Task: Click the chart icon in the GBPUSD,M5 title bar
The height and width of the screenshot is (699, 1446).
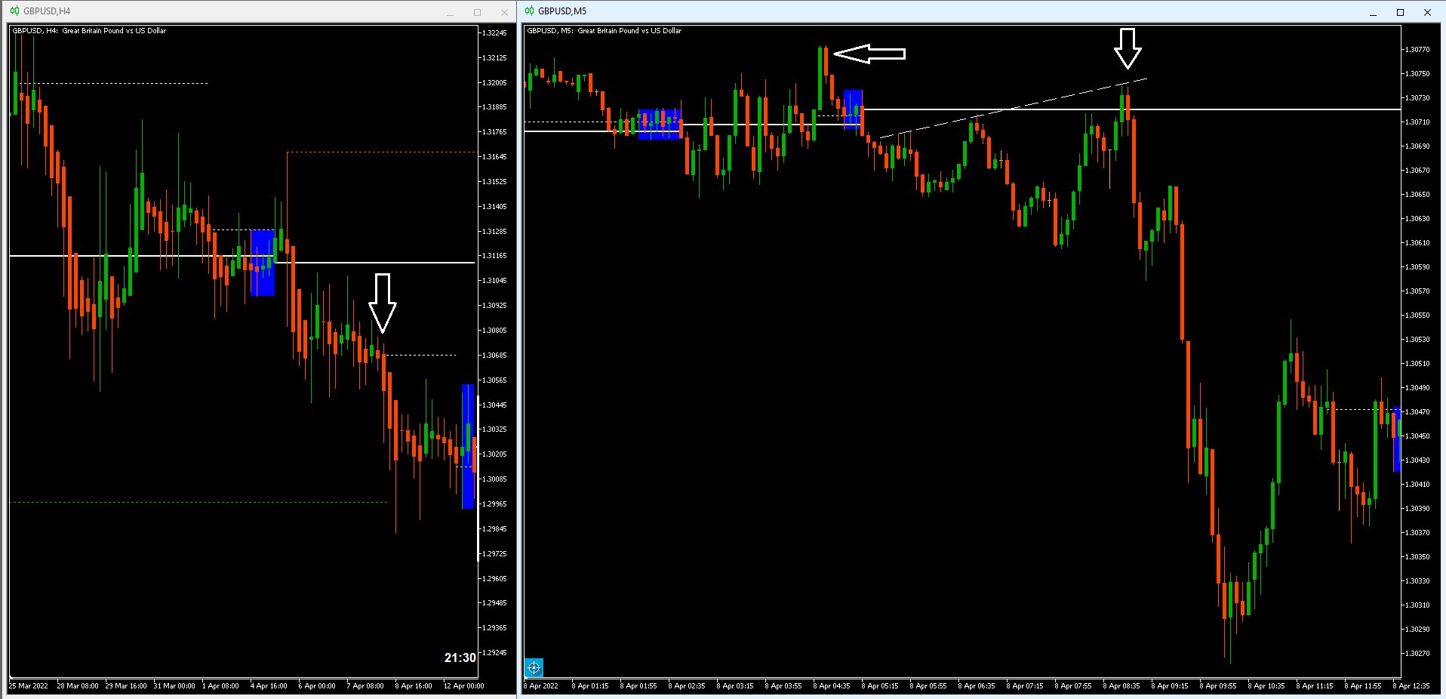Action: point(530,11)
